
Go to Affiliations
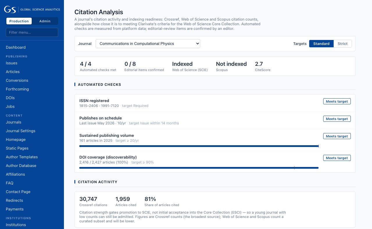[x=15, y=174]
